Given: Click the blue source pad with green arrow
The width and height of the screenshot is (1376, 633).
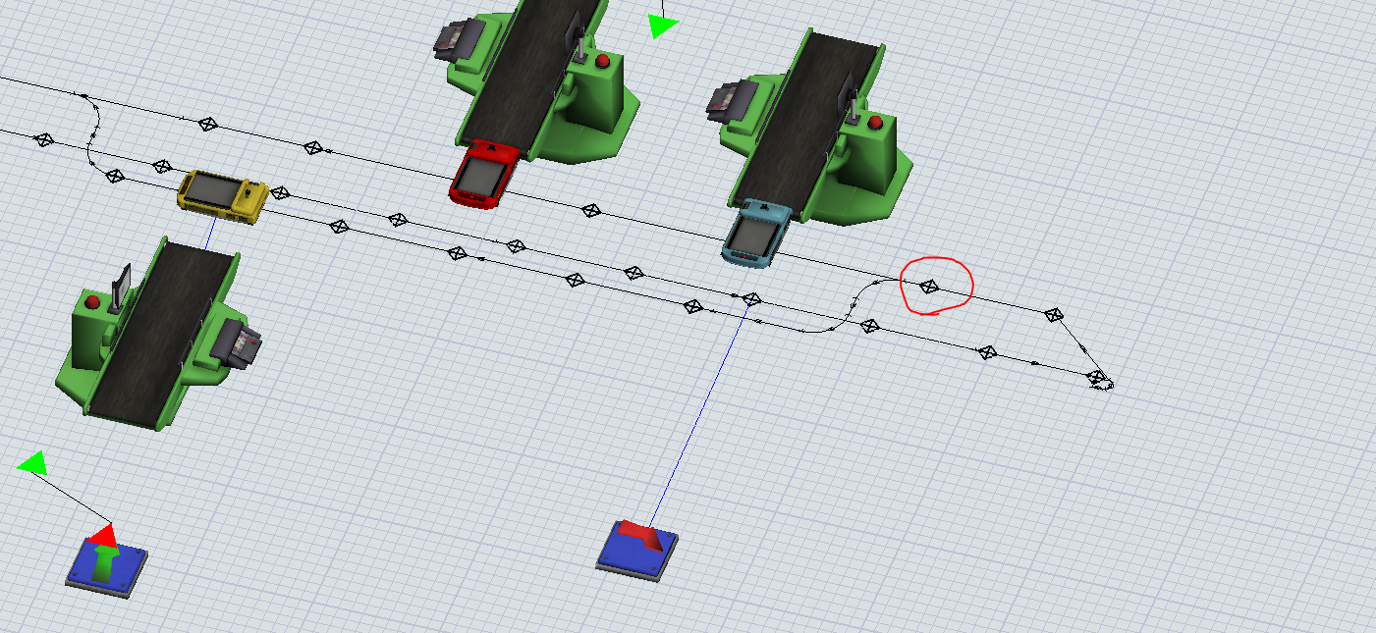Looking at the screenshot, I should [x=106, y=566].
